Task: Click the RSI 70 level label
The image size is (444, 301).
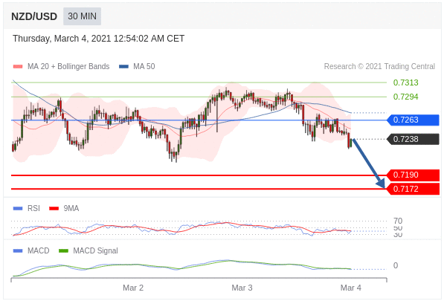Action: (x=398, y=221)
